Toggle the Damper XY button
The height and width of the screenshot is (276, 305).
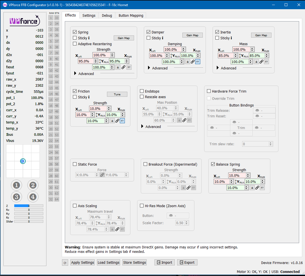coord(198,62)
